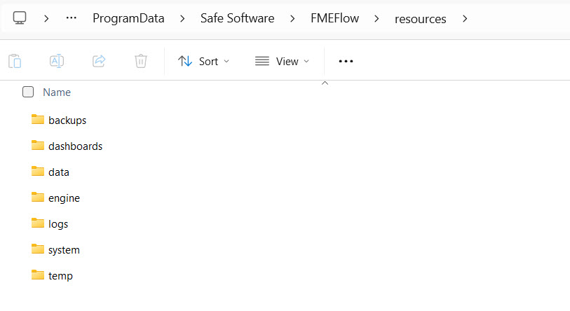Click the backups folder icon
The width and height of the screenshot is (570, 311).
coord(38,120)
